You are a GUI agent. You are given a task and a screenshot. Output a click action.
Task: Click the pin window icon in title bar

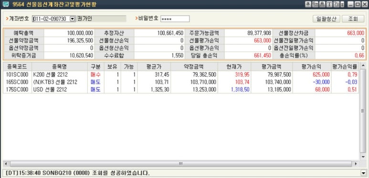[x=308, y=4]
